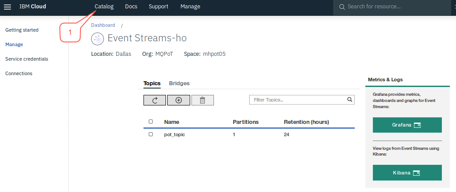Click the mhpot05 space value
Image resolution: width=456 pixels, height=192 pixels.
pos(214,54)
